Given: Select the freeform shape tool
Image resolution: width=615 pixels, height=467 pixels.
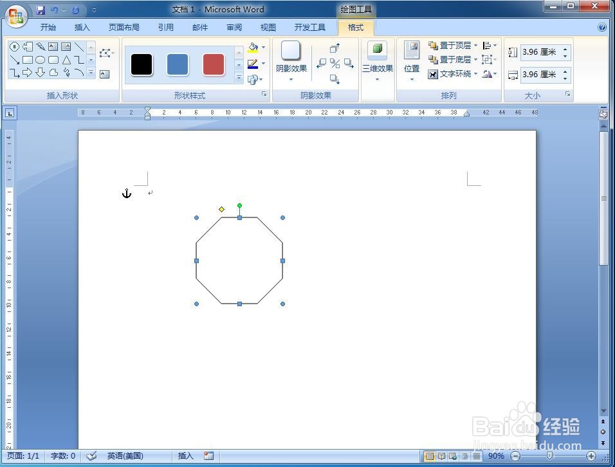Looking at the screenshot, I should [x=53, y=73].
